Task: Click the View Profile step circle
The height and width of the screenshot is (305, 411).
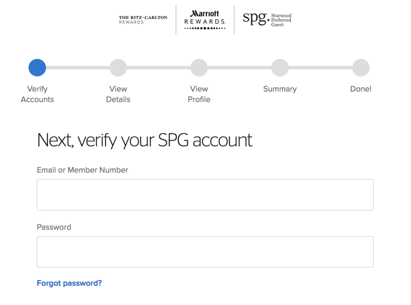Action: 199,68
